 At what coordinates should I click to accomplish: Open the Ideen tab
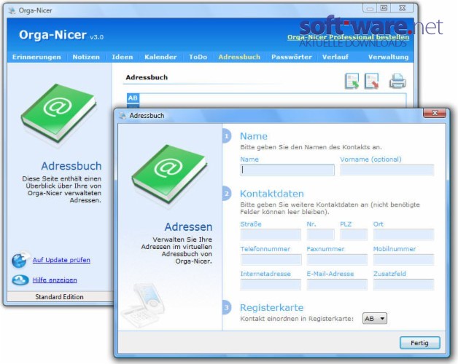pos(122,57)
